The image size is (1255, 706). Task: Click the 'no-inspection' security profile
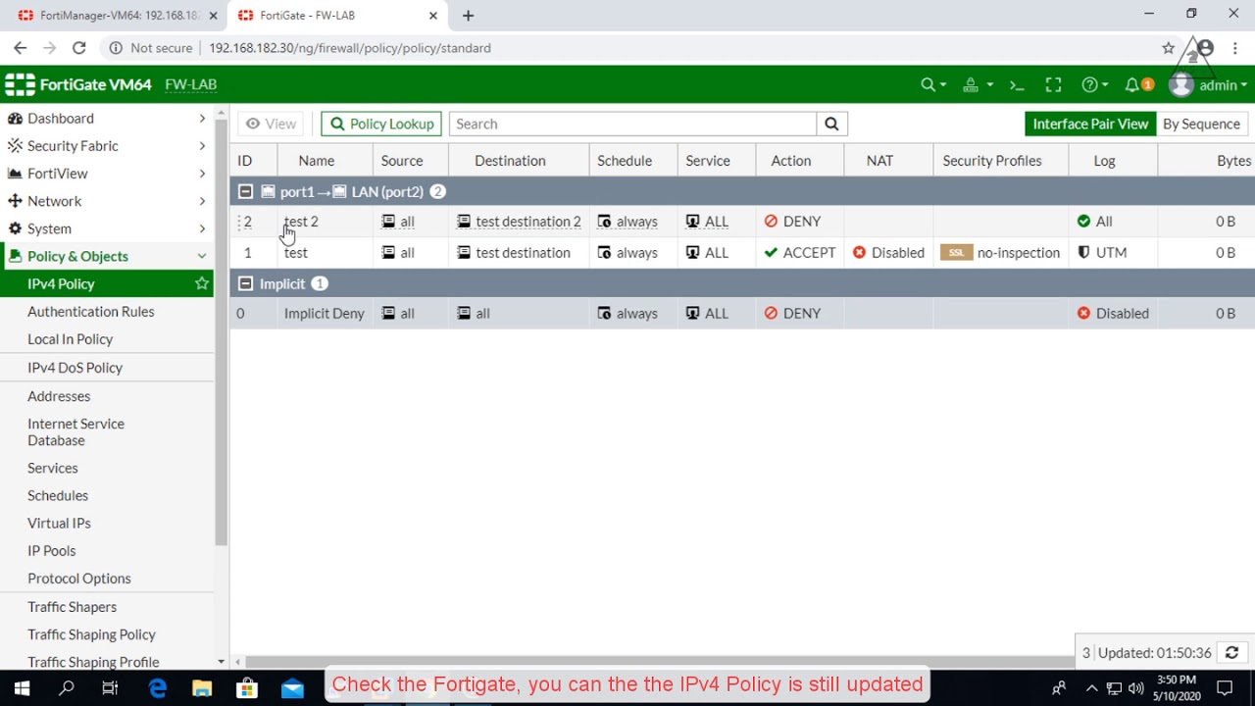click(x=1018, y=253)
